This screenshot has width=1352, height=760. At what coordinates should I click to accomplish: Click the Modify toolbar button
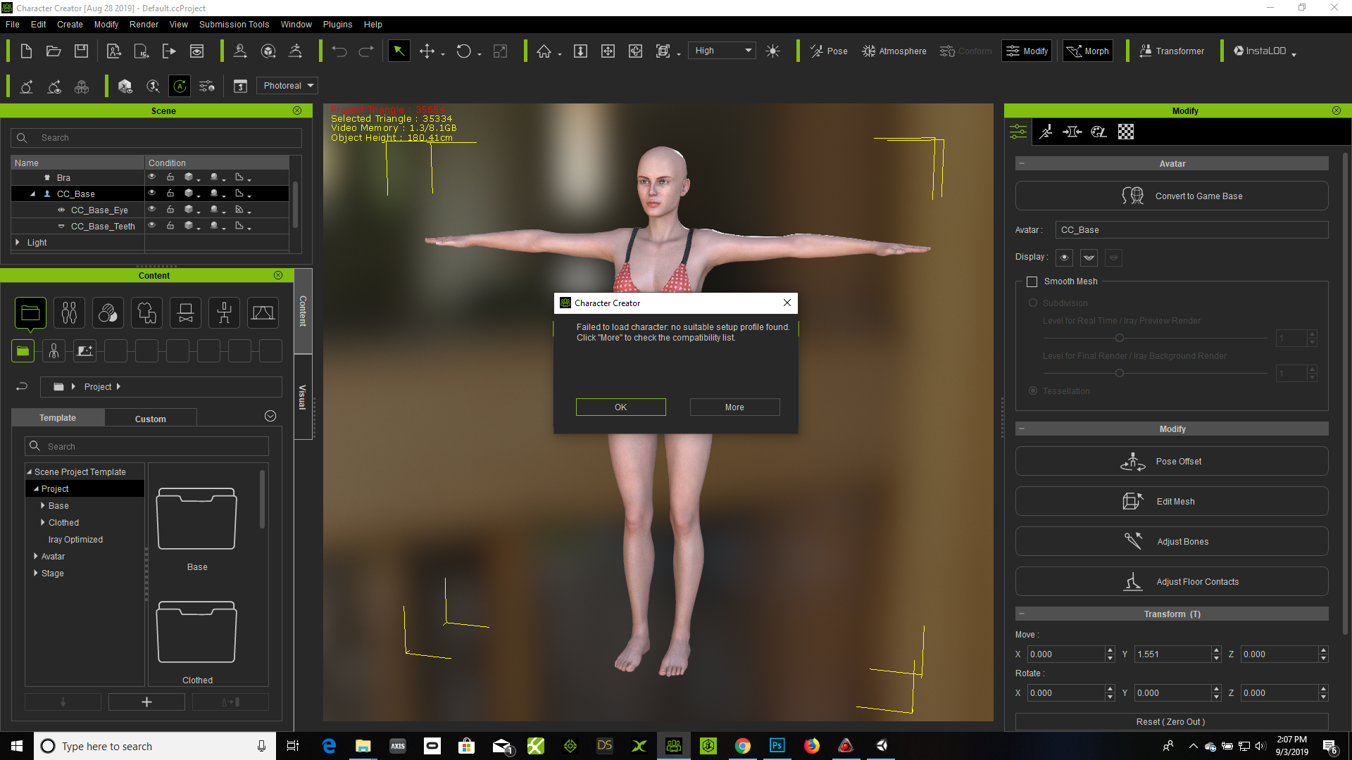pos(1027,51)
